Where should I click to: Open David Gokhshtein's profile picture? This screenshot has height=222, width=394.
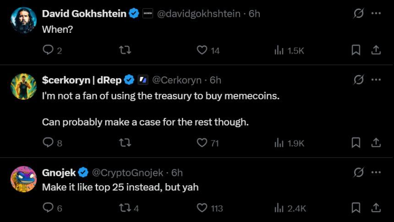click(23, 20)
